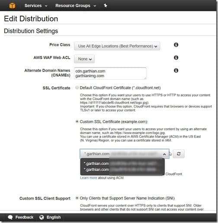Click the Distribution Settings heading

(31, 31)
